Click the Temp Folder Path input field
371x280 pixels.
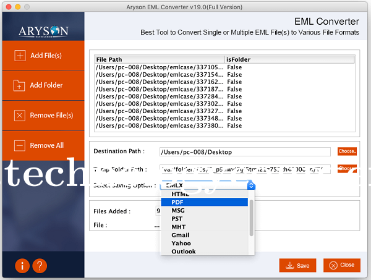pyautogui.click(x=245, y=169)
